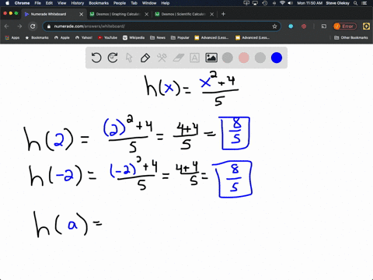This screenshot has height=280, width=373.
Task: Select the pen drawing tool
Action: click(x=145, y=58)
